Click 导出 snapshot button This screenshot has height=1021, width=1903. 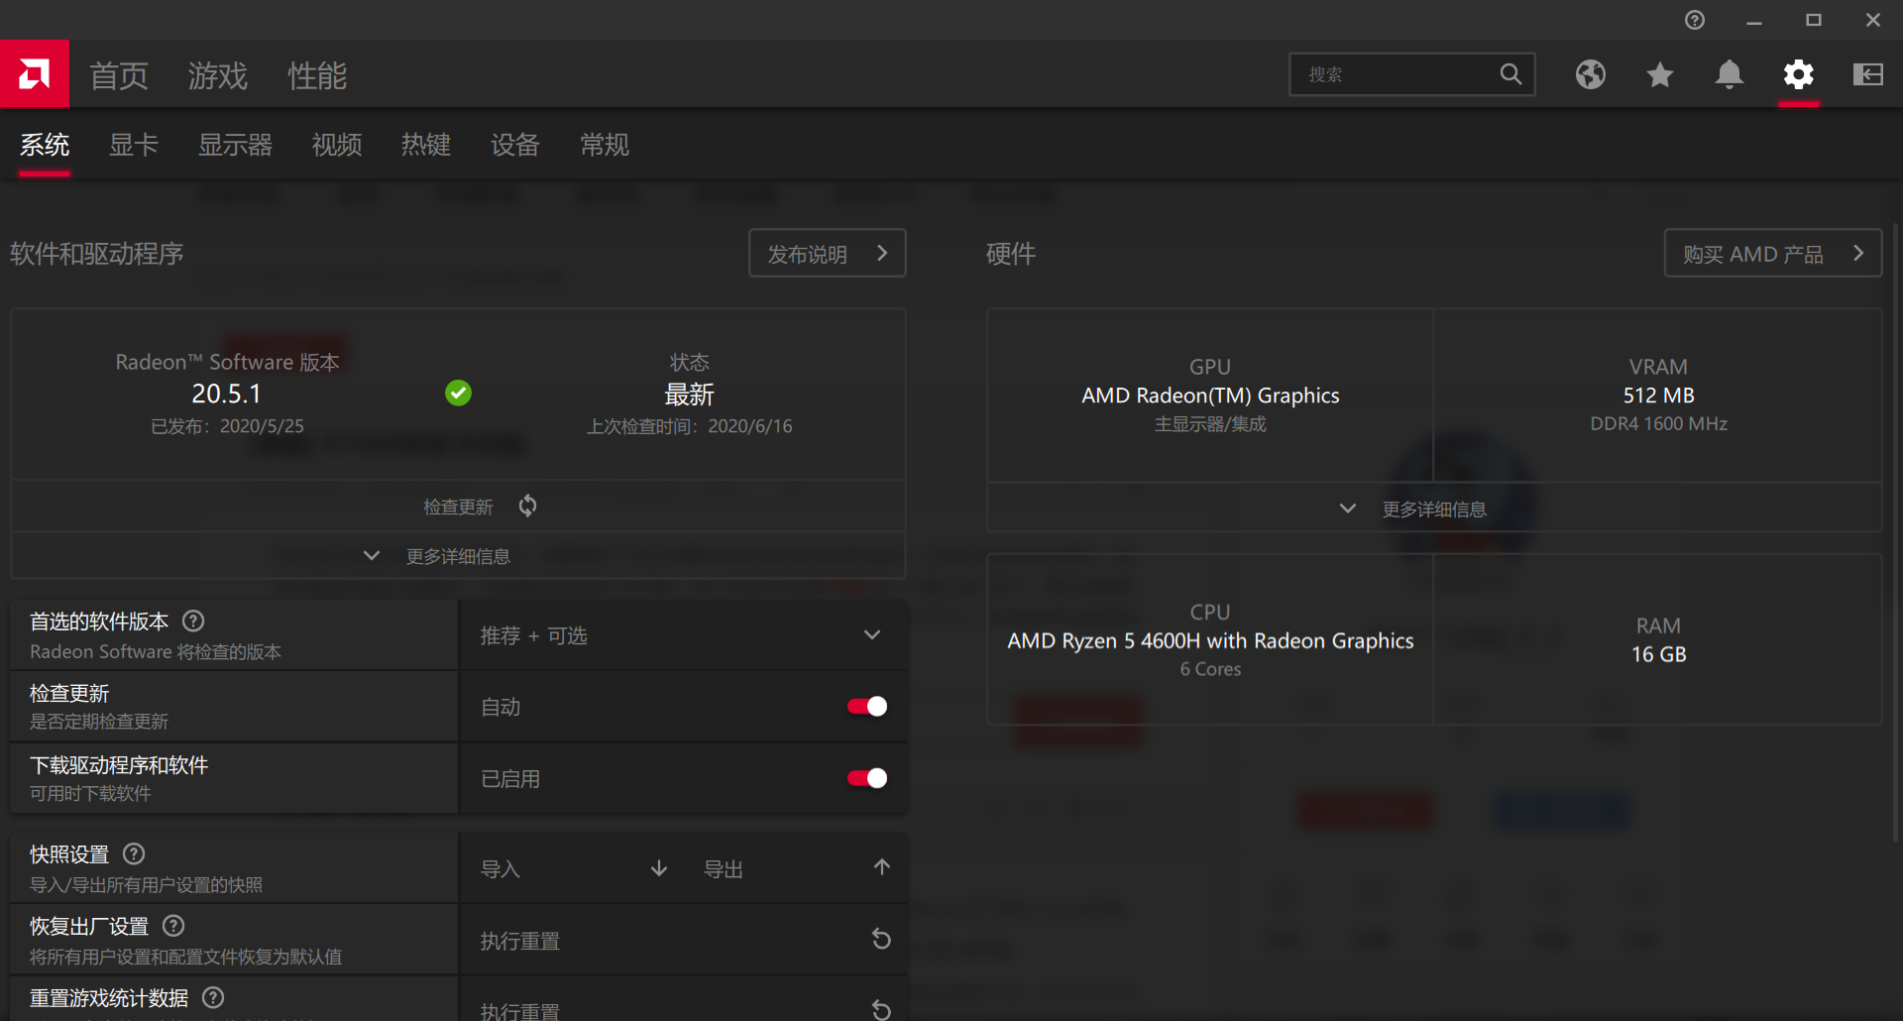(x=797, y=868)
